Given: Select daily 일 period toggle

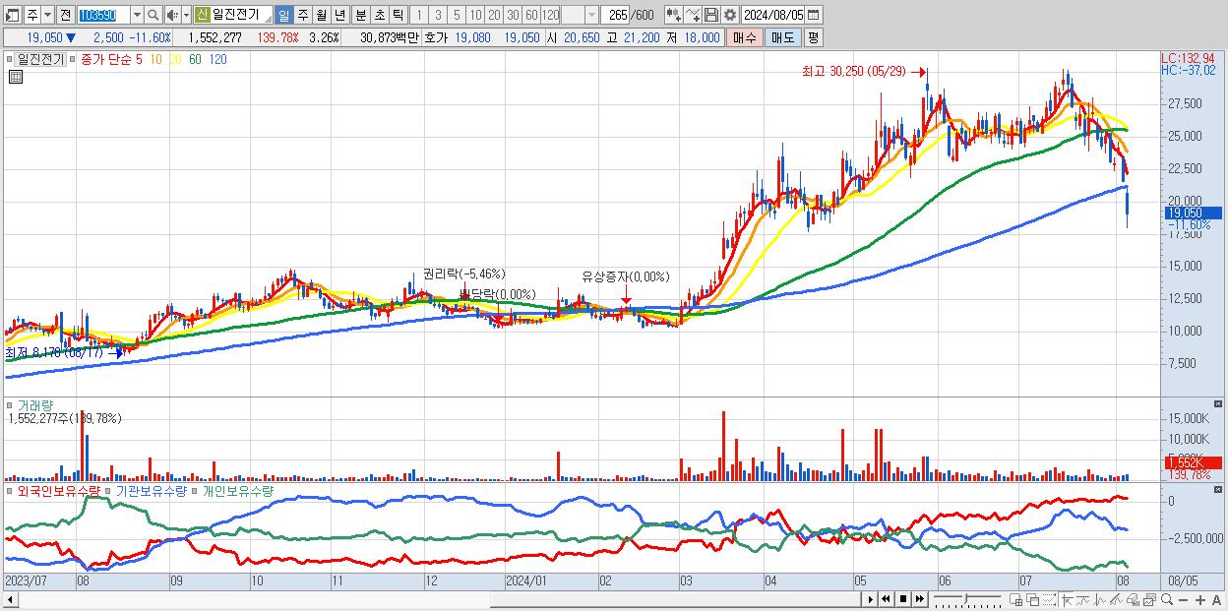Looking at the screenshot, I should click(283, 15).
